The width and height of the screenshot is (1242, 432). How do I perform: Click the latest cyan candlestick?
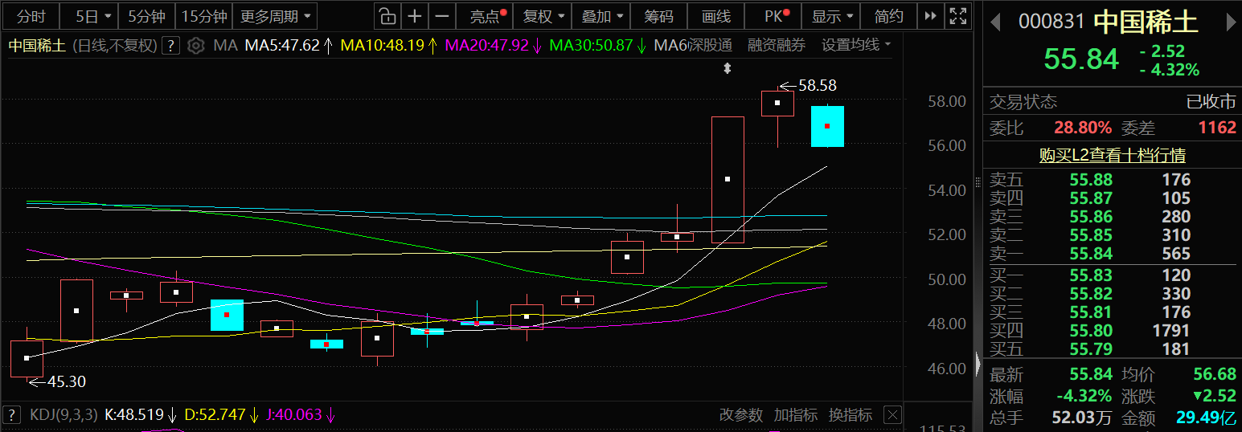click(827, 126)
